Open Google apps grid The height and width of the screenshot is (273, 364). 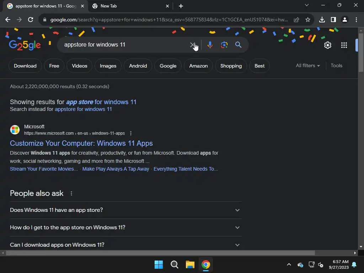pos(344,45)
